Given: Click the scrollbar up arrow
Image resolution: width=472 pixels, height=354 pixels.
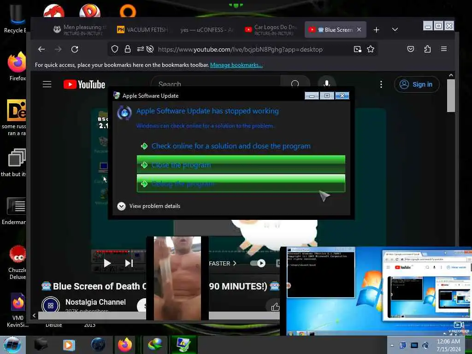Looking at the screenshot, I should click(x=451, y=75).
